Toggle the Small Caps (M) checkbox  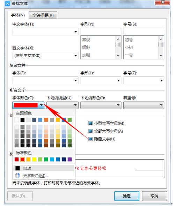(x=90, y=123)
